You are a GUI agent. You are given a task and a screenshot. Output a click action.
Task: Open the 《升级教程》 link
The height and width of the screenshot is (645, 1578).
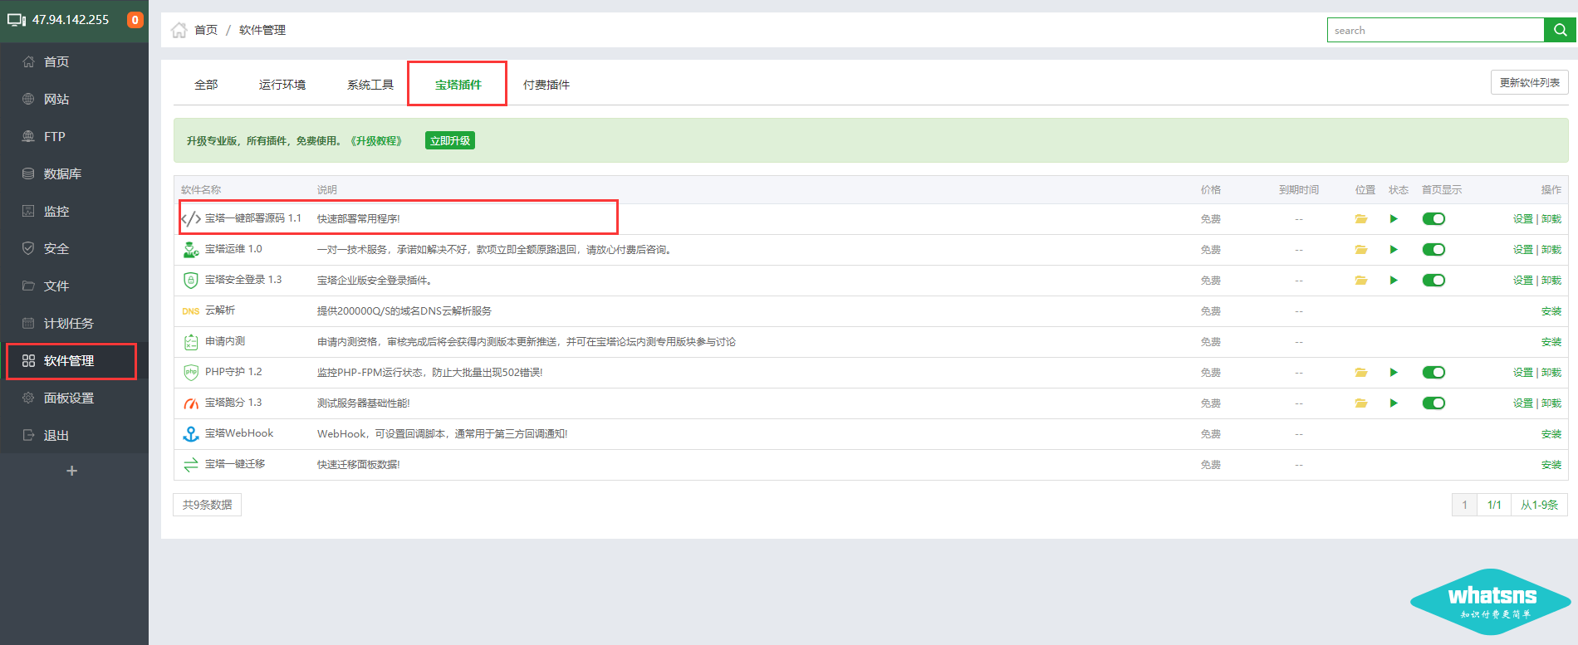point(376,141)
